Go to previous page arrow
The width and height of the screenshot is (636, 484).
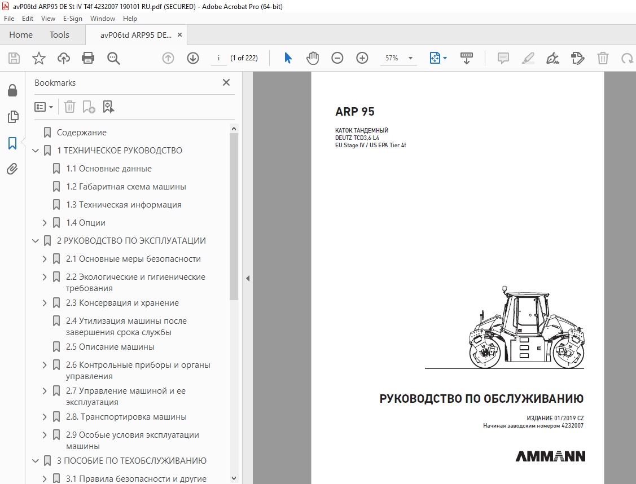(x=168, y=58)
